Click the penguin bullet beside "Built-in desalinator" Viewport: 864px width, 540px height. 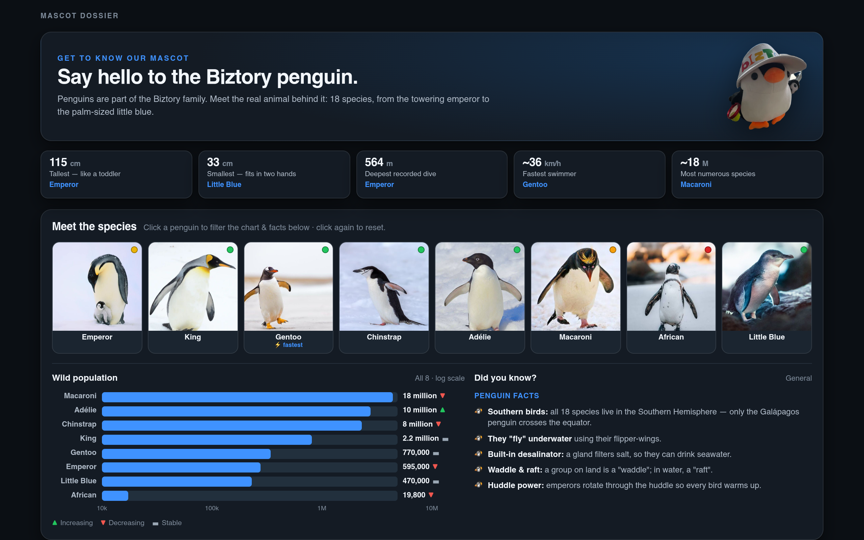coord(479,454)
